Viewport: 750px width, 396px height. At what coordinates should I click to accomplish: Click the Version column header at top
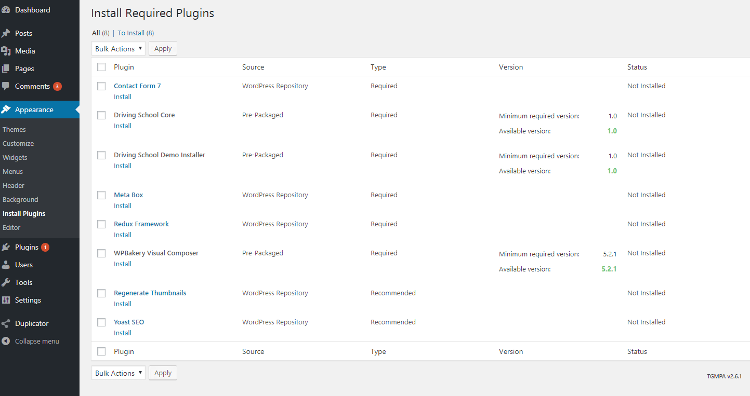pos(511,67)
